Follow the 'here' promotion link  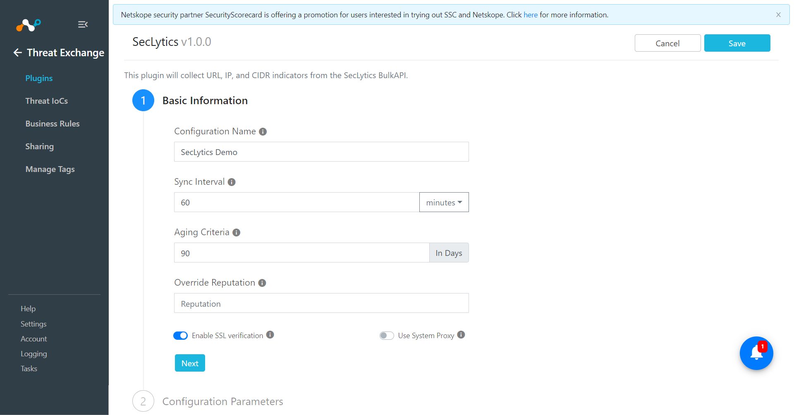tap(531, 15)
